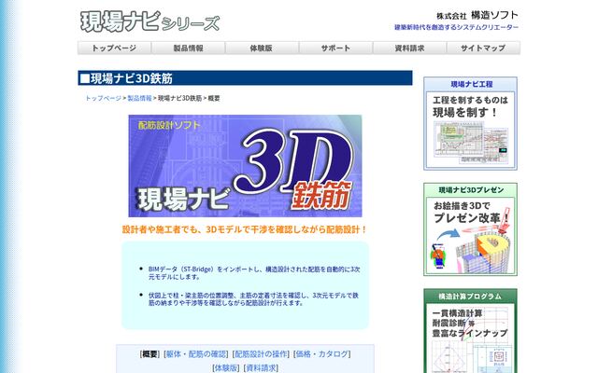The height and width of the screenshot is (373, 598).
Task: Open the サポート navigation tab
Action: [x=335, y=48]
